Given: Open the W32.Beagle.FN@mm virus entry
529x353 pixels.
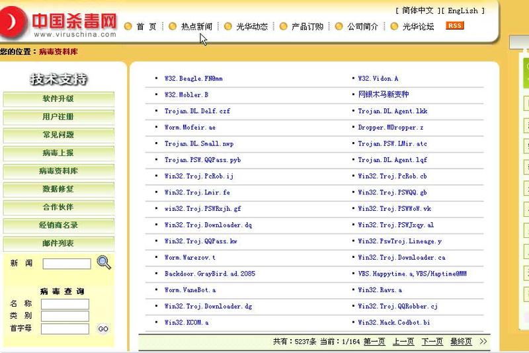Looking at the screenshot, I should pos(193,79).
